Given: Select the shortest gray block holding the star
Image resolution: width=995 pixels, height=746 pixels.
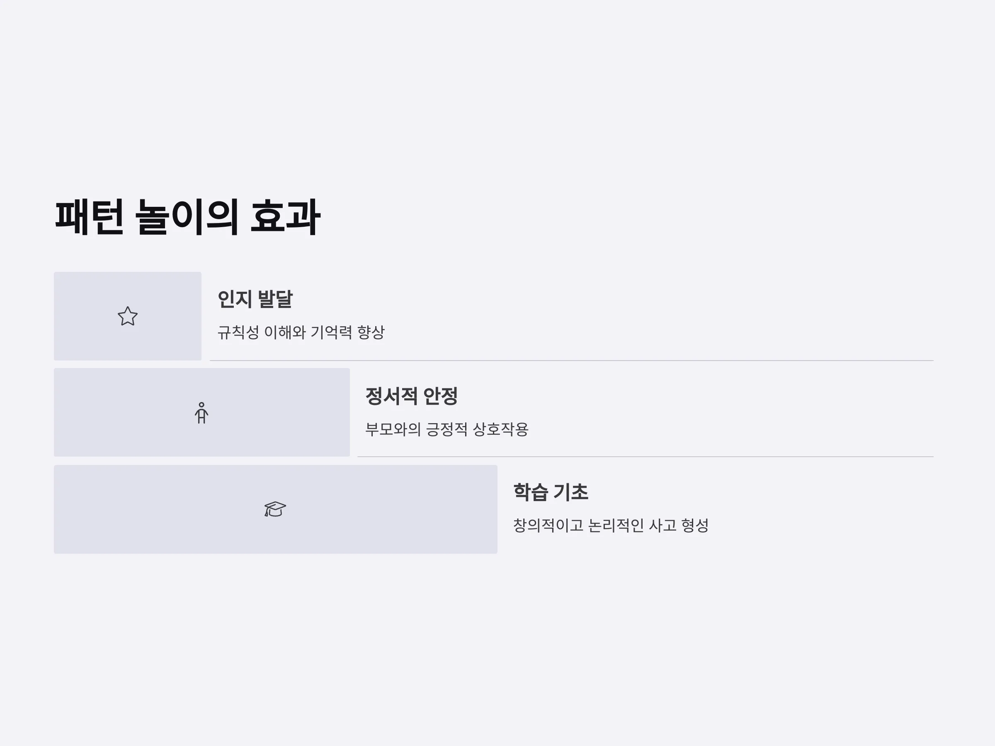Looking at the screenshot, I should (x=128, y=316).
